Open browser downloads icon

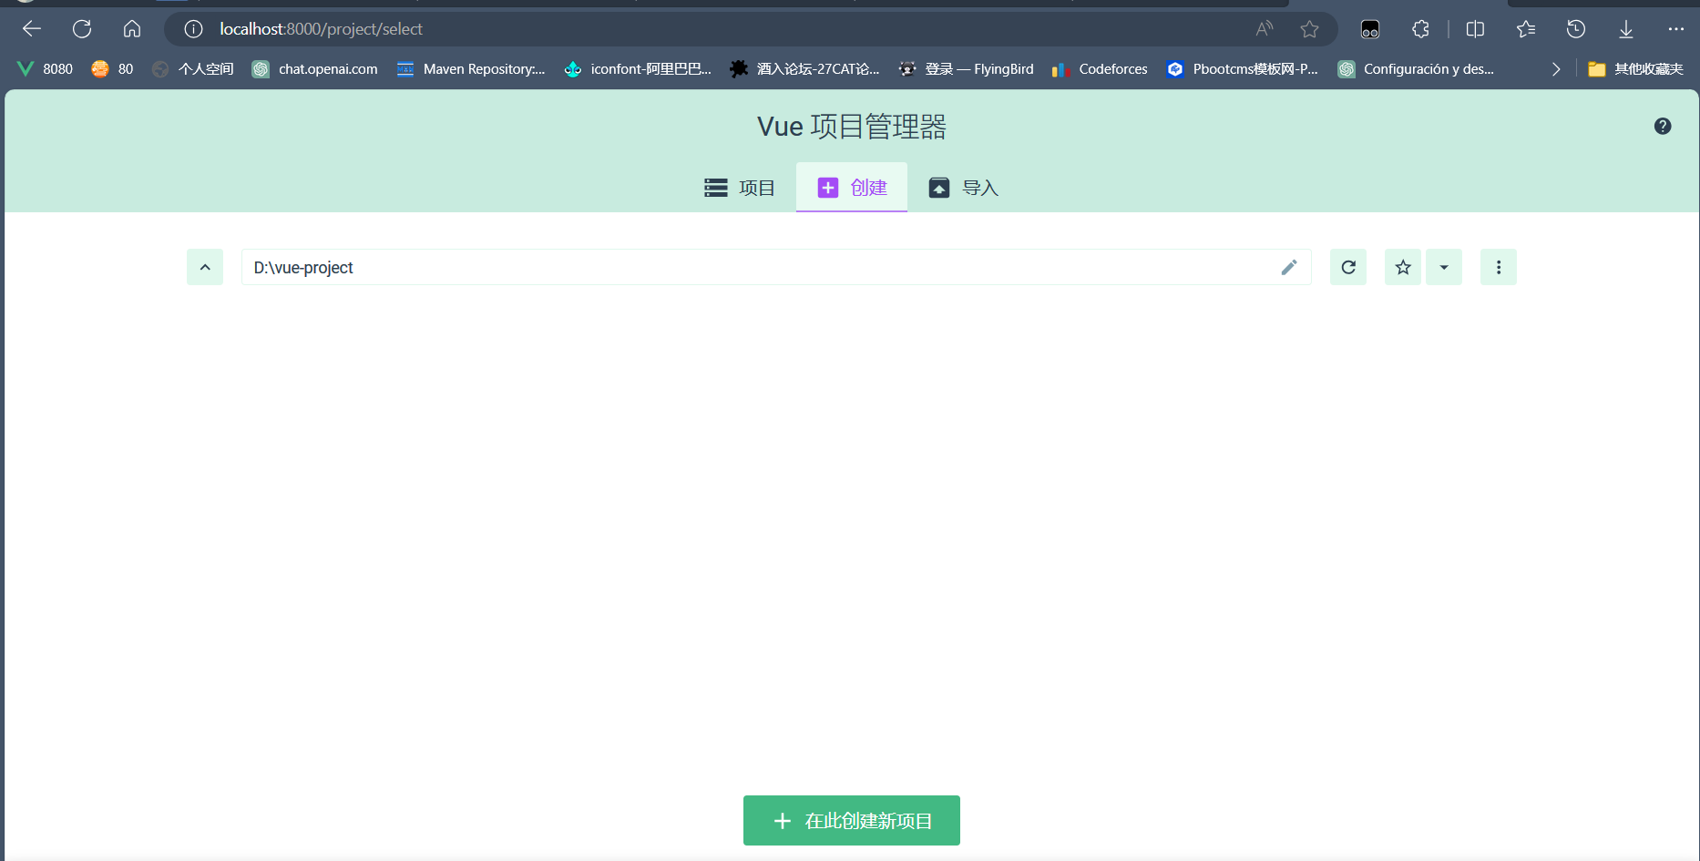1626,29
